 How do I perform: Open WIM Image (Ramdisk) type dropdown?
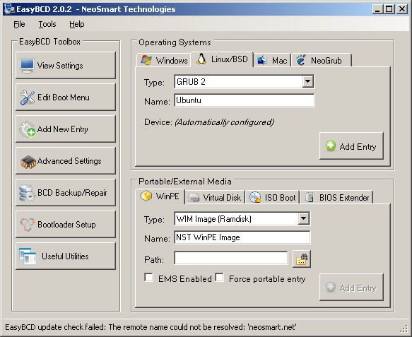303,218
